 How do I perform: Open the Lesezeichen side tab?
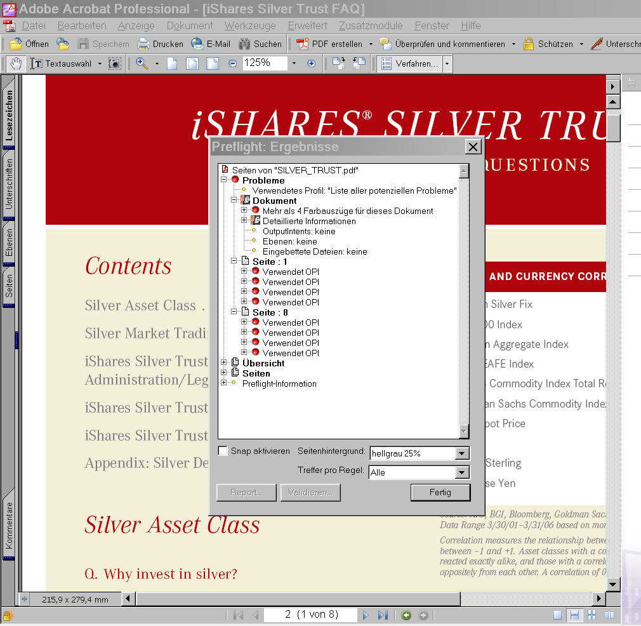pos(9,116)
